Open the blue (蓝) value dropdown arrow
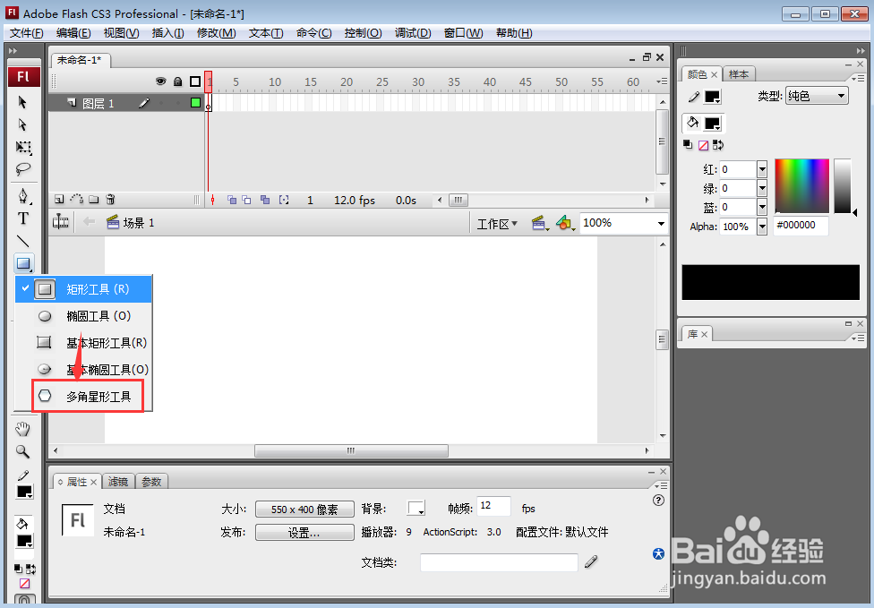874x608 pixels. pos(762,208)
